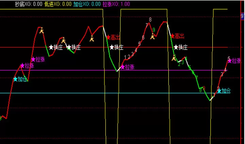Viewport: 245px width, 144px height.
Task: Click the 拉涨 marker just above the left 加仓
Action: pos(27,66)
